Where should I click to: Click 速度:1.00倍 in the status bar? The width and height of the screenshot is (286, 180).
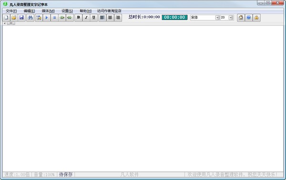click(x=17, y=175)
